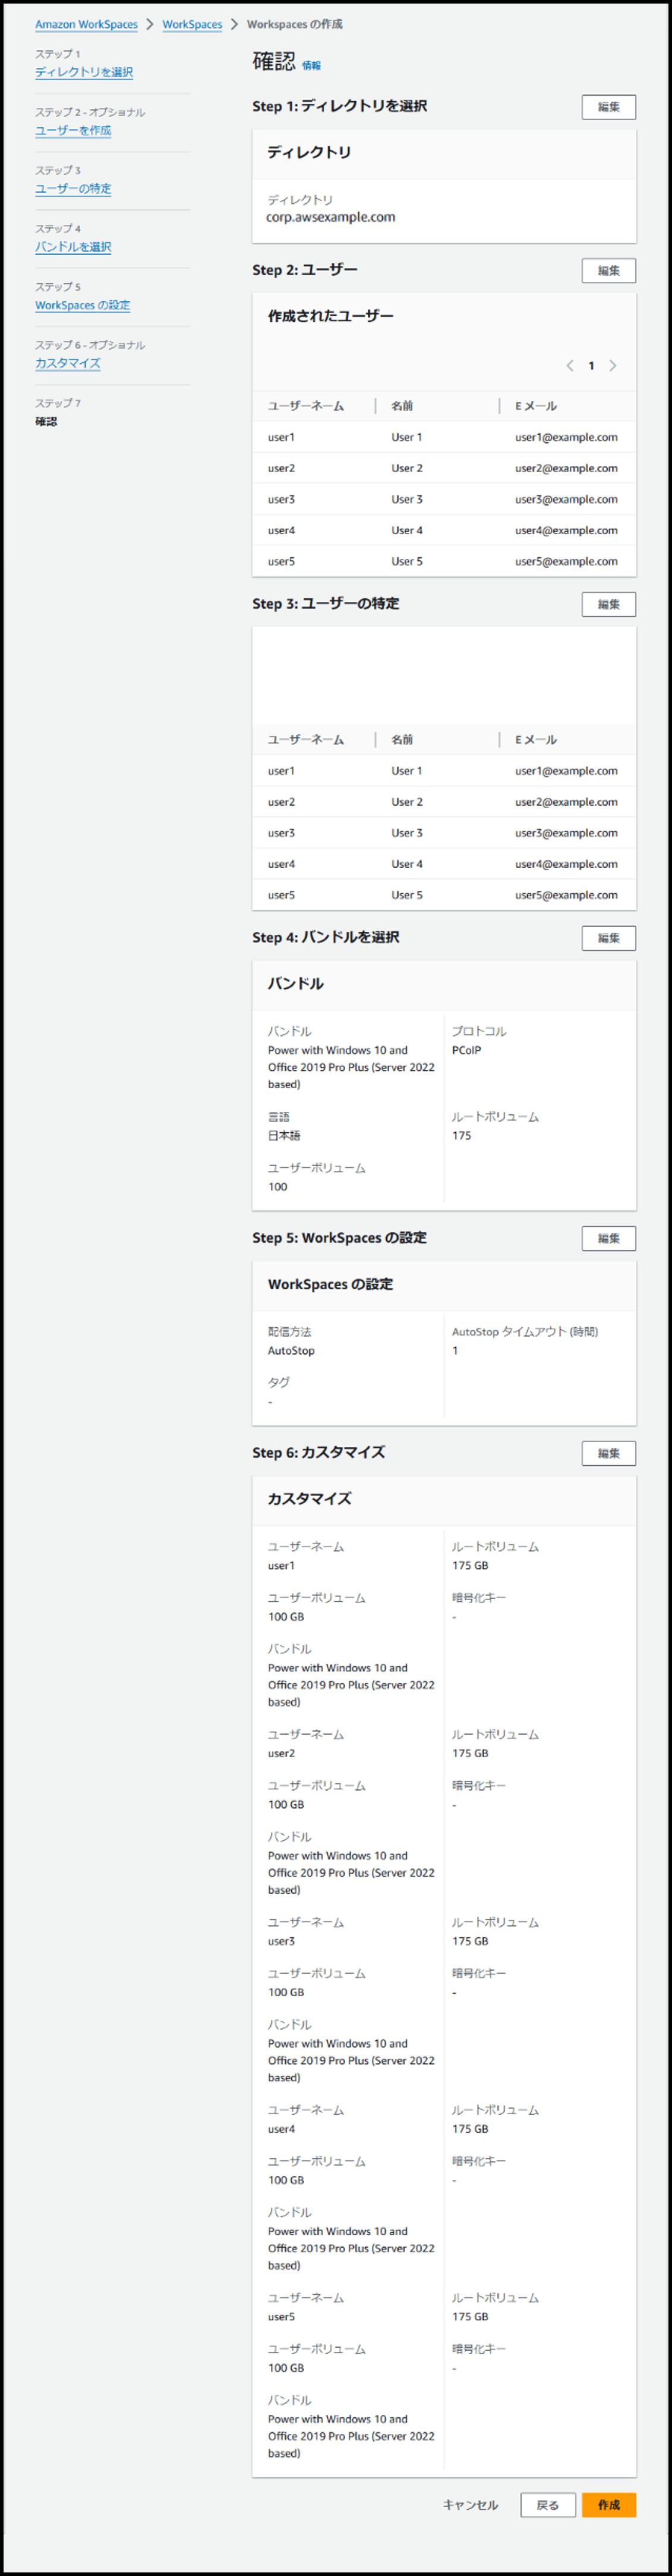Image resolution: width=672 pixels, height=2576 pixels.
Task: Select User 2 name in Step 3 table
Action: pyautogui.click(x=406, y=802)
